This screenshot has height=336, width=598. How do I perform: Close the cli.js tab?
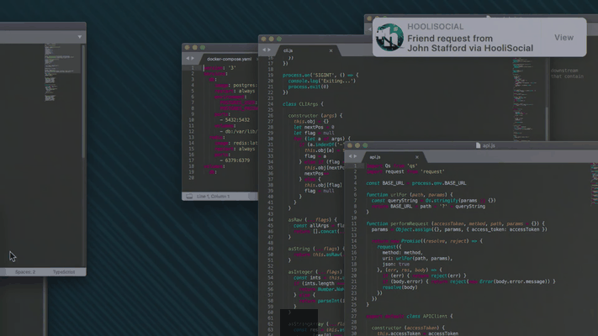coord(331,50)
